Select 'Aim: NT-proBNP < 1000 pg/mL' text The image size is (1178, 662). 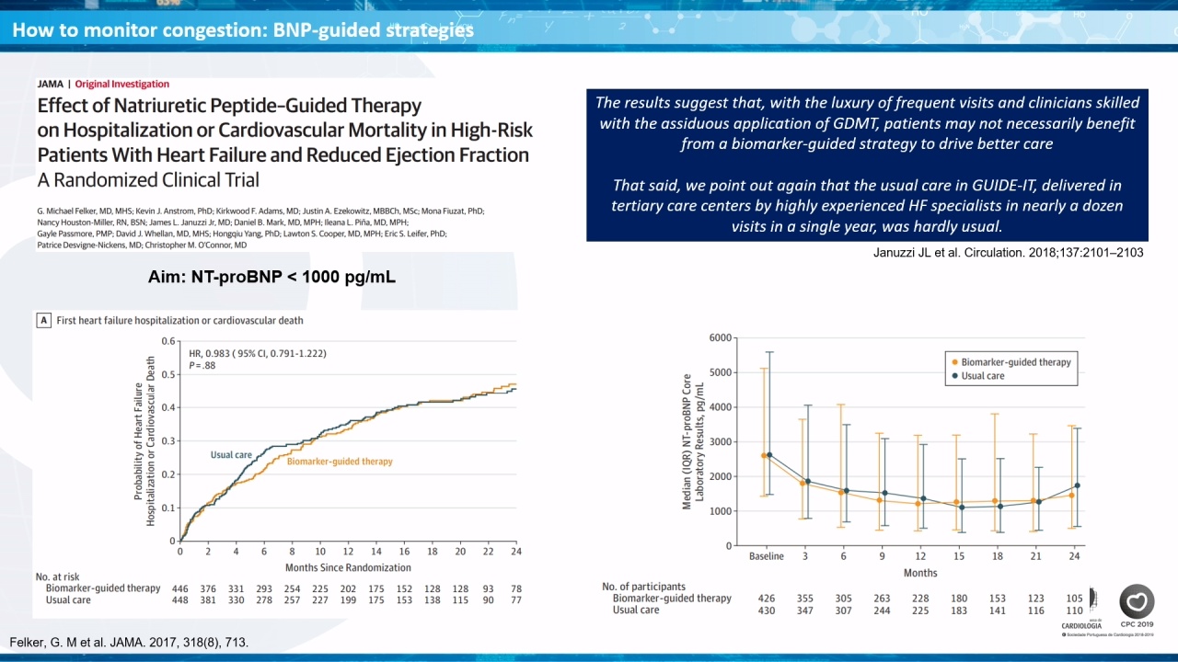272,277
